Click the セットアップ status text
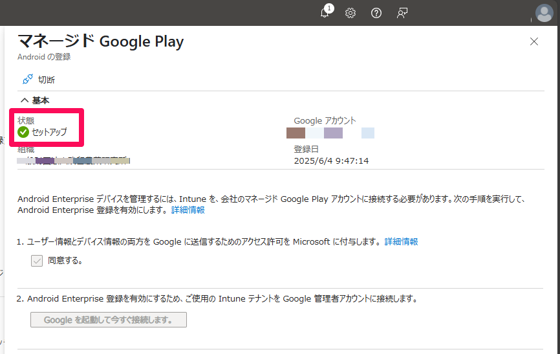The height and width of the screenshot is (354, 560). pyautogui.click(x=49, y=132)
